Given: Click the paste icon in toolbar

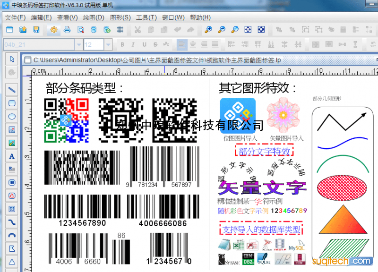Looking at the screenshot, I should click(164, 30).
